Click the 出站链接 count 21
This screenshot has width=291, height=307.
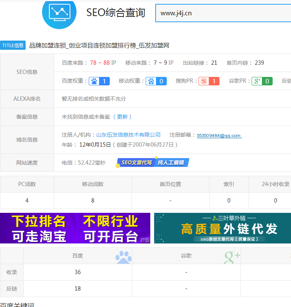click(214, 63)
